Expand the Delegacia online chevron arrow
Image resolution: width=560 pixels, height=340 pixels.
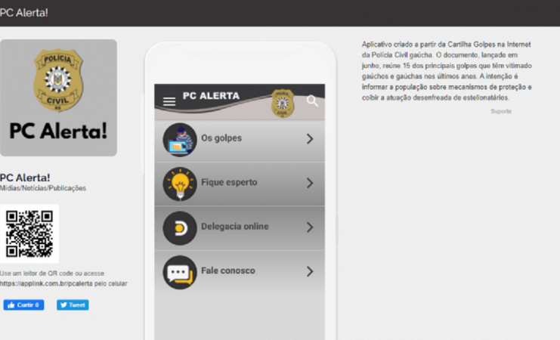pyautogui.click(x=310, y=227)
